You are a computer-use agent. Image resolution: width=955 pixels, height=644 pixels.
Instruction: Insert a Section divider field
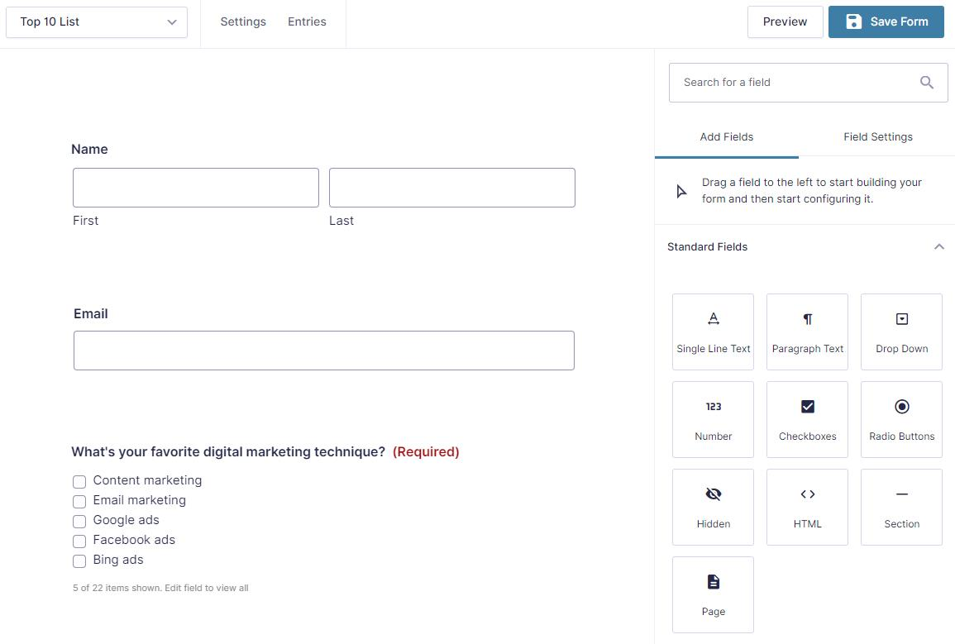901,507
